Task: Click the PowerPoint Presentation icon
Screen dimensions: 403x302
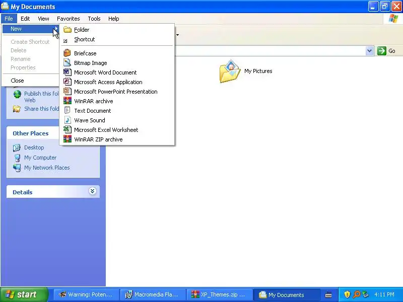Action: click(67, 91)
